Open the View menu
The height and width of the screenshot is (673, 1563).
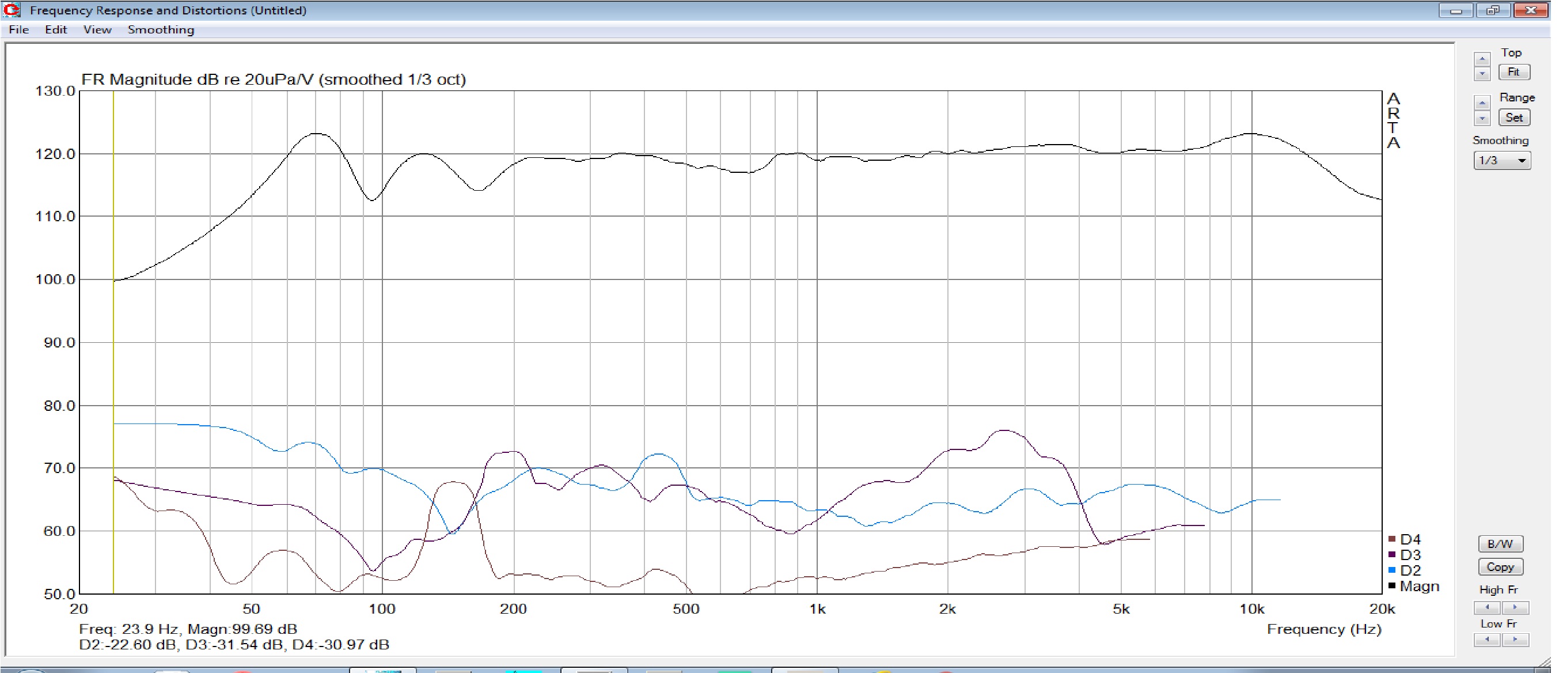97,30
